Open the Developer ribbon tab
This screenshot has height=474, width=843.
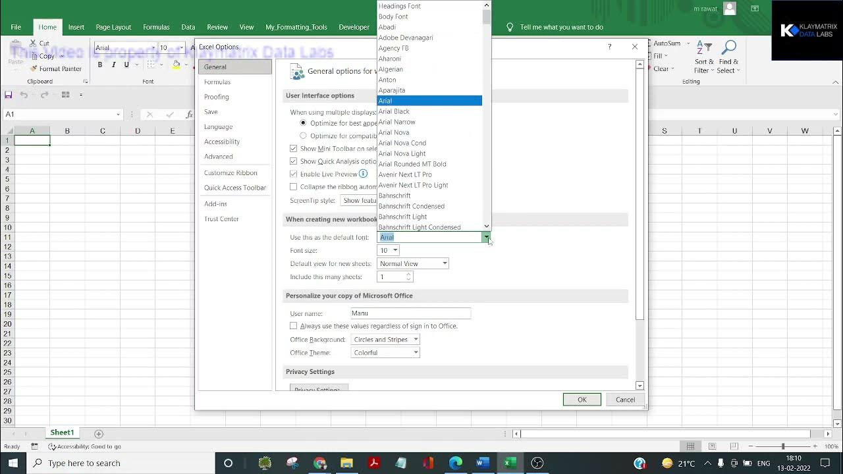coord(354,27)
